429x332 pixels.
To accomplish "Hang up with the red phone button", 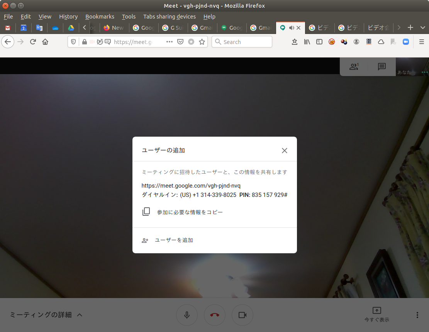I will click(x=215, y=315).
